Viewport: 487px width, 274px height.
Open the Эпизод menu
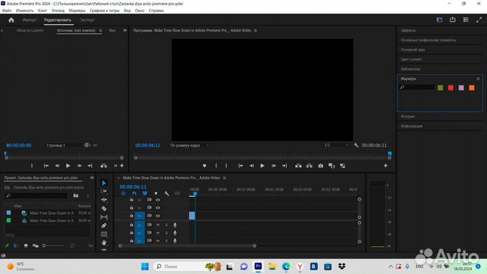(57, 10)
